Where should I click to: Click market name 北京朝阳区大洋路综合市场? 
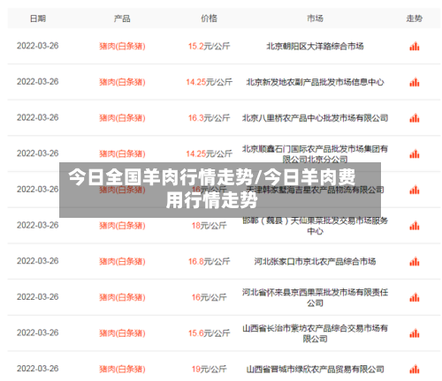pos(315,46)
